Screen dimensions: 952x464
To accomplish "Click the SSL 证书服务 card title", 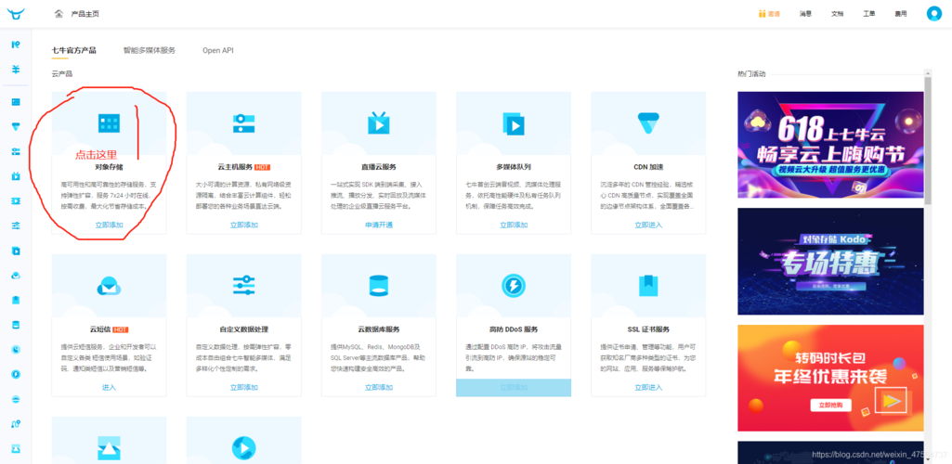I will pos(647,329).
